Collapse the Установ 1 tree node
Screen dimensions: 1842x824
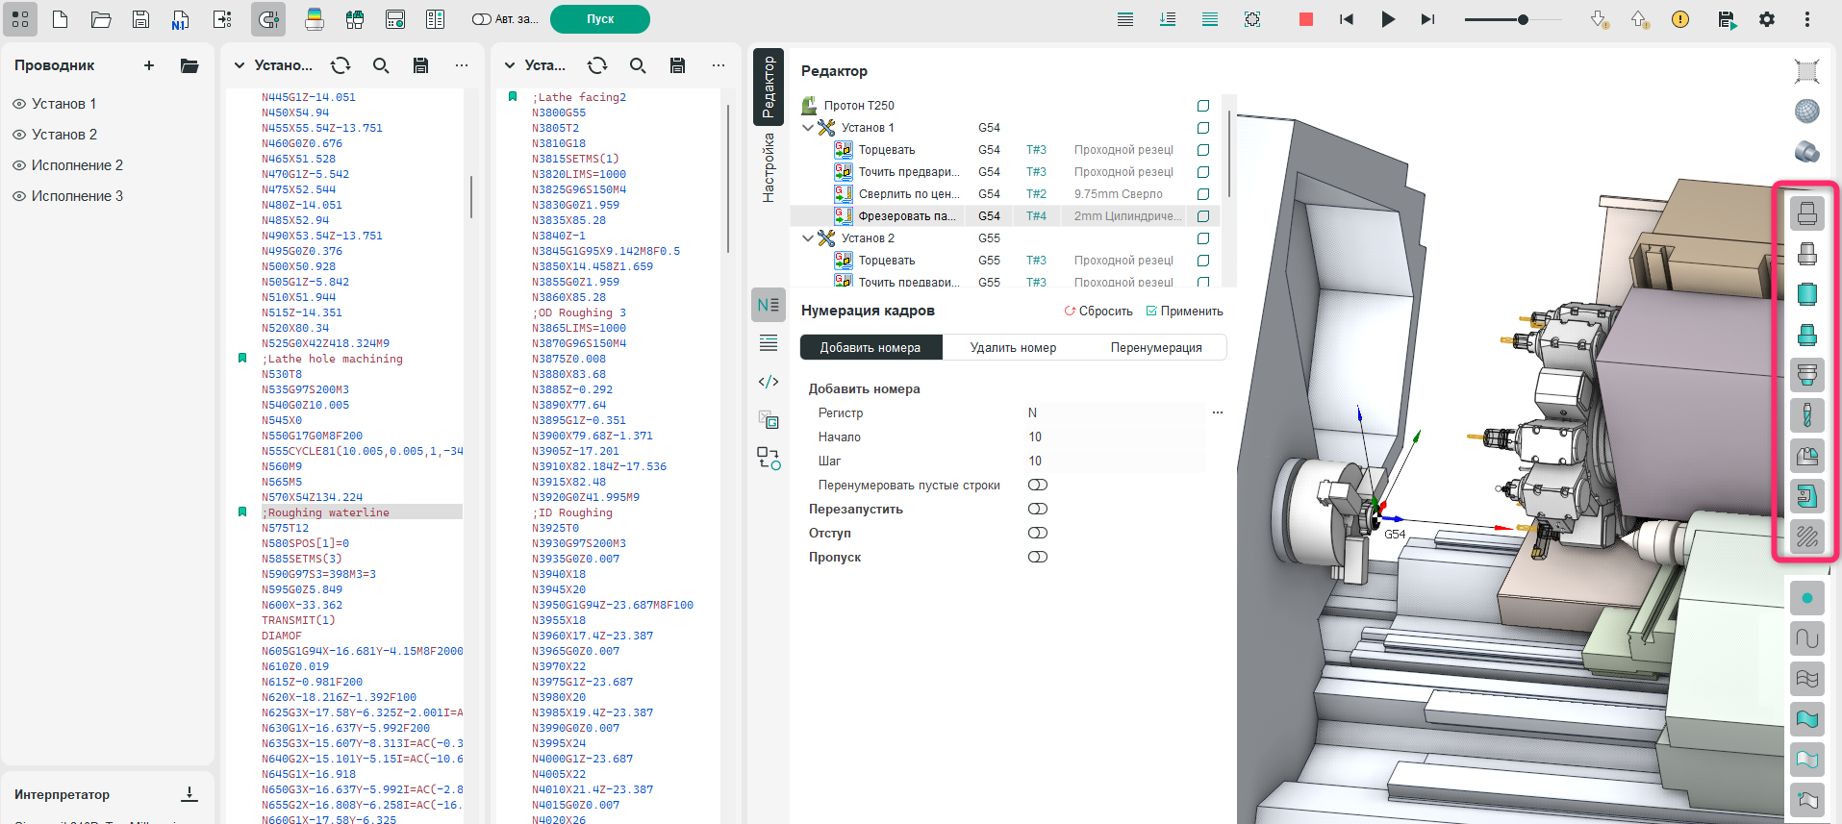[x=807, y=128]
